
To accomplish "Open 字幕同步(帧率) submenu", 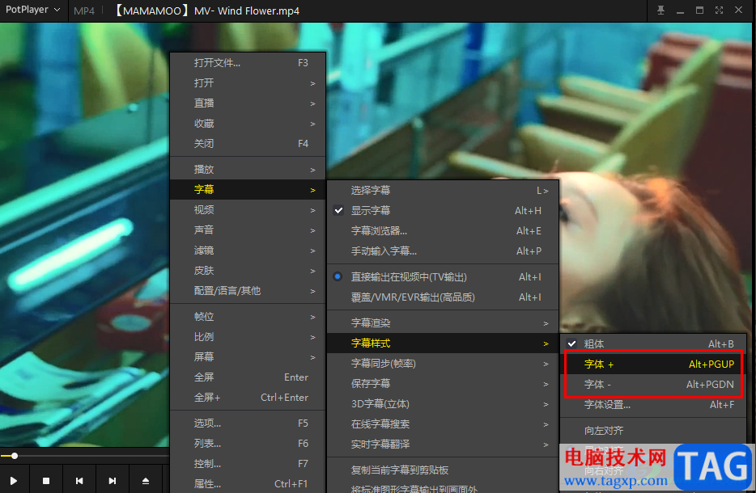I will click(x=443, y=364).
